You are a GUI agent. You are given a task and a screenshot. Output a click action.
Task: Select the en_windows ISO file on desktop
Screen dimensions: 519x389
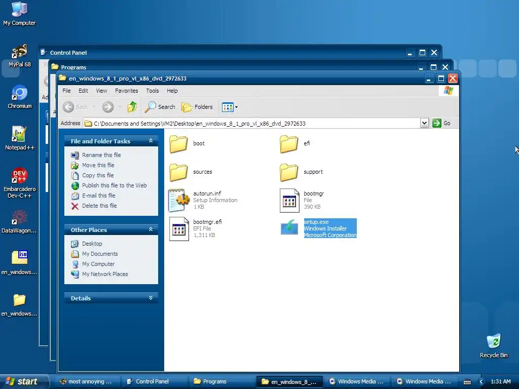(19, 263)
